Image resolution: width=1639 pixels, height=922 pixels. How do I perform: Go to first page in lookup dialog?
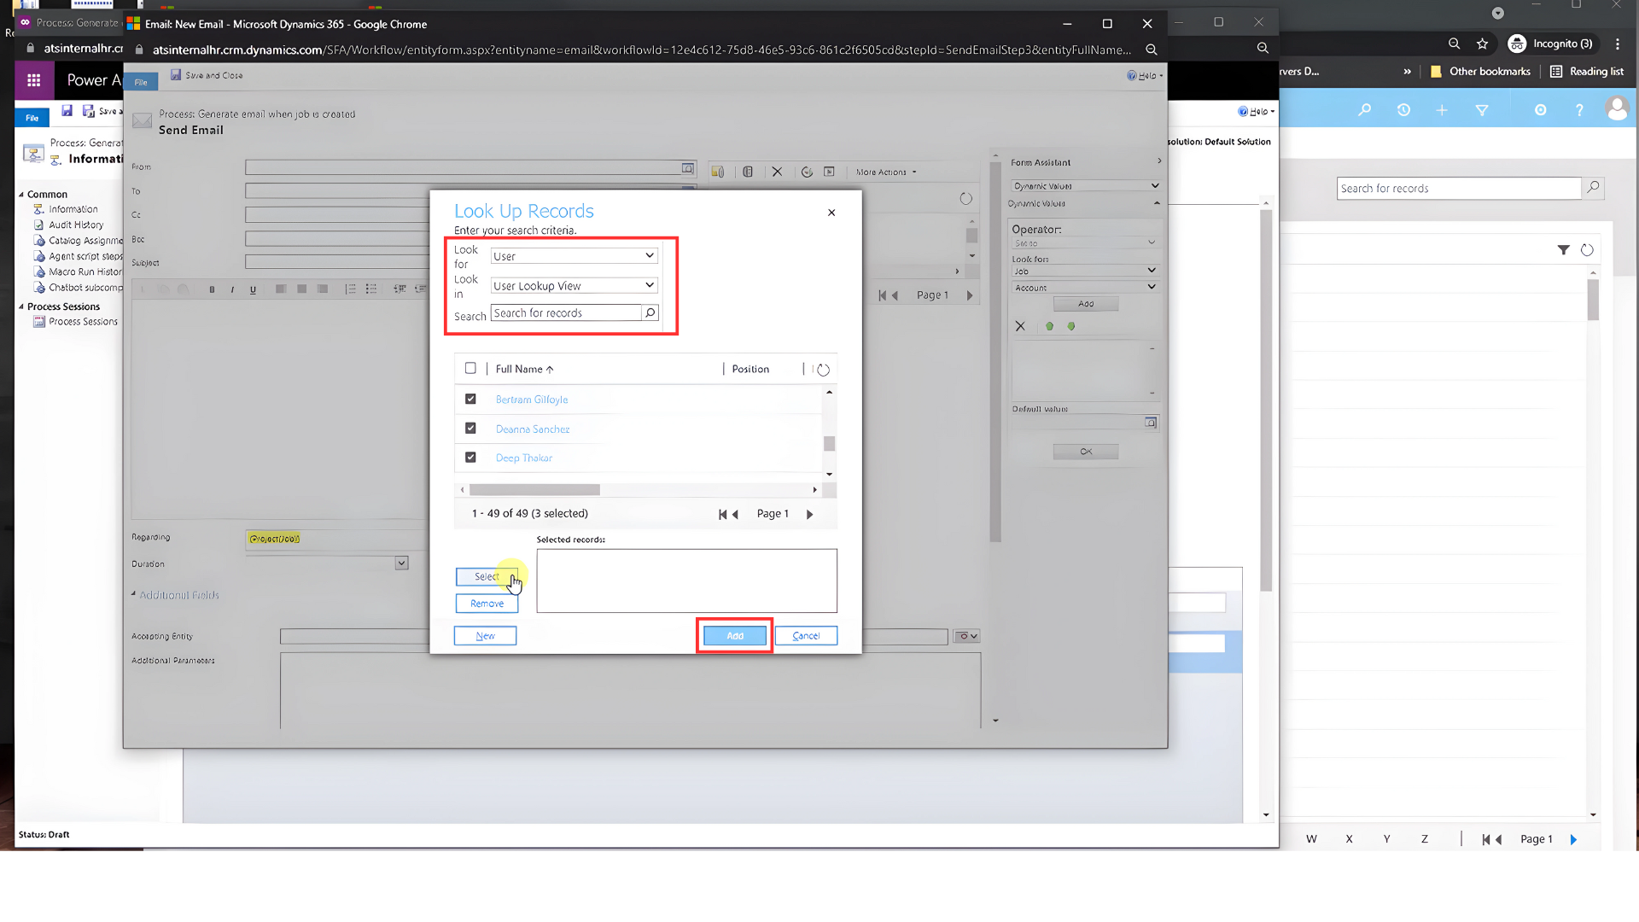(722, 514)
